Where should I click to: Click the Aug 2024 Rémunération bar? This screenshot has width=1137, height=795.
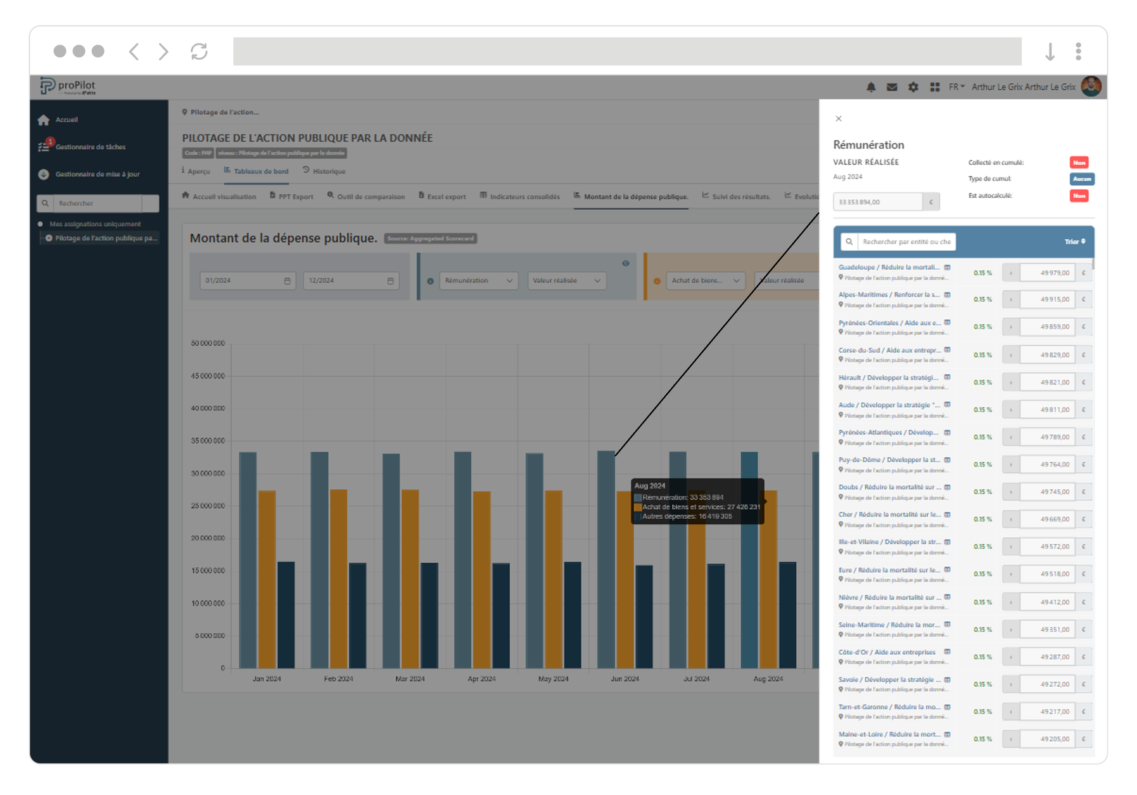[x=749, y=560]
